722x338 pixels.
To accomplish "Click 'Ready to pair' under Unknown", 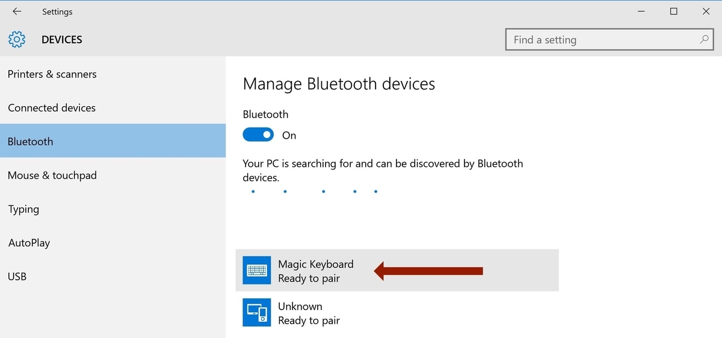I will point(309,321).
